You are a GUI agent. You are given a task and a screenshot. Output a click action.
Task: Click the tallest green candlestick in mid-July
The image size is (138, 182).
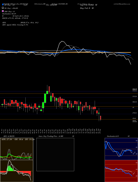(45, 98)
